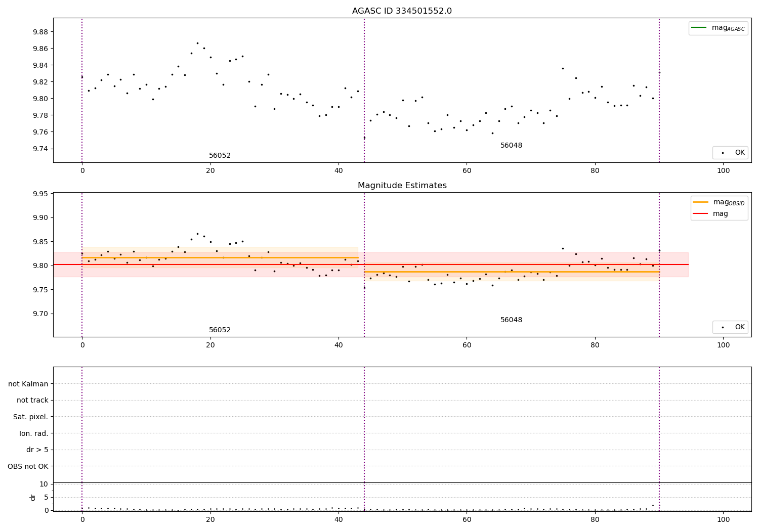Image resolution: width=759 pixels, height=531 pixels.
Task: Click the 9.76 y-axis tick label
Action: (x=40, y=132)
